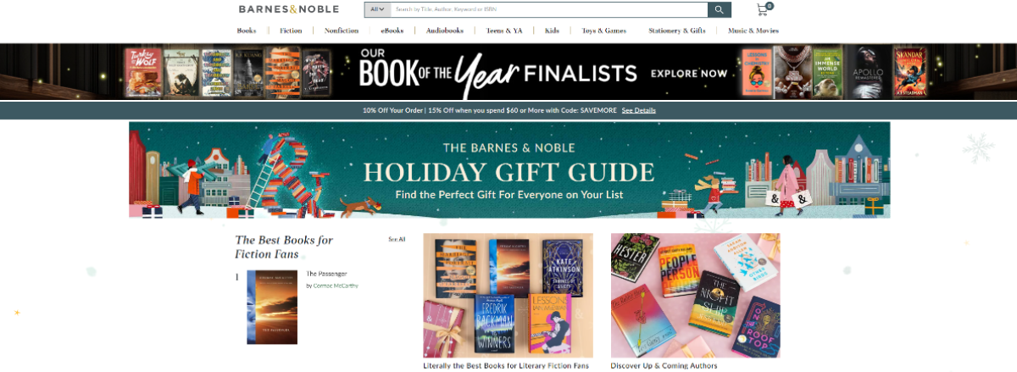Image resolution: width=1017 pixels, height=372 pixels.
Task: Click Explore Now on Book of the Year banner
Action: click(689, 74)
